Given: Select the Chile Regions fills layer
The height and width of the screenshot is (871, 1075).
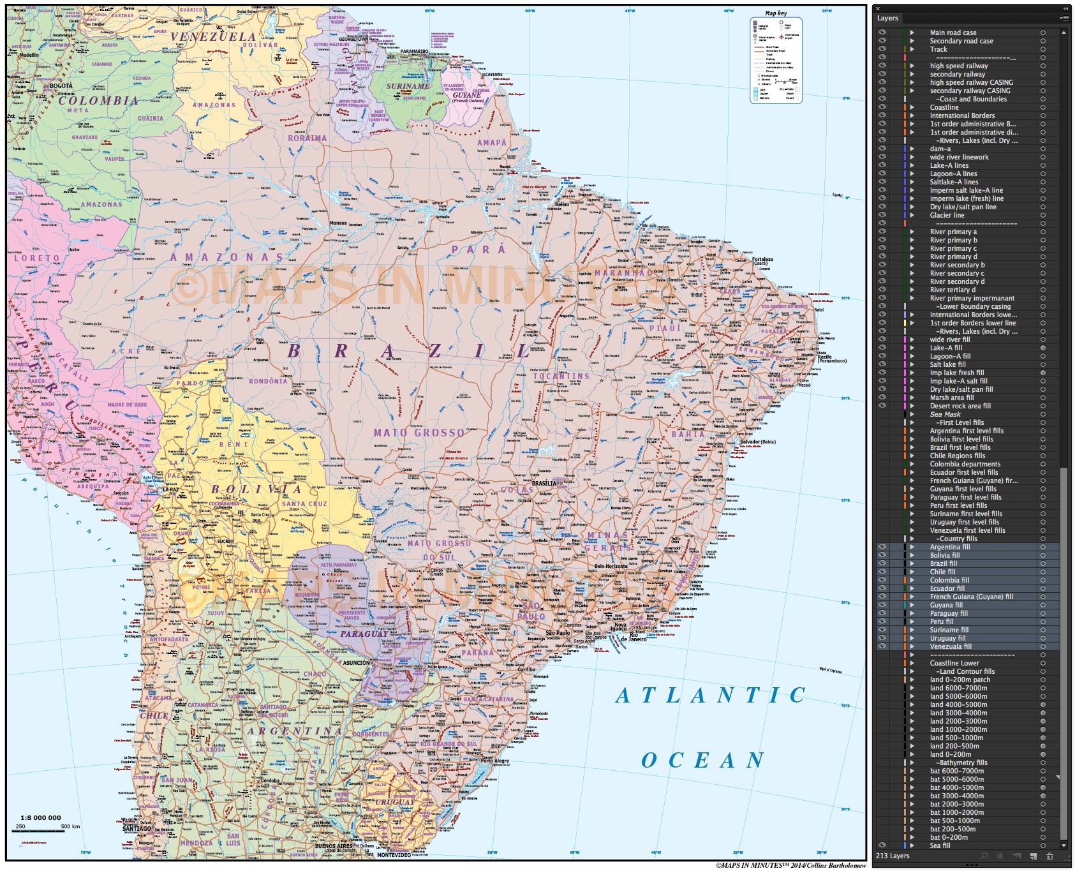Looking at the screenshot, I should 957,456.
